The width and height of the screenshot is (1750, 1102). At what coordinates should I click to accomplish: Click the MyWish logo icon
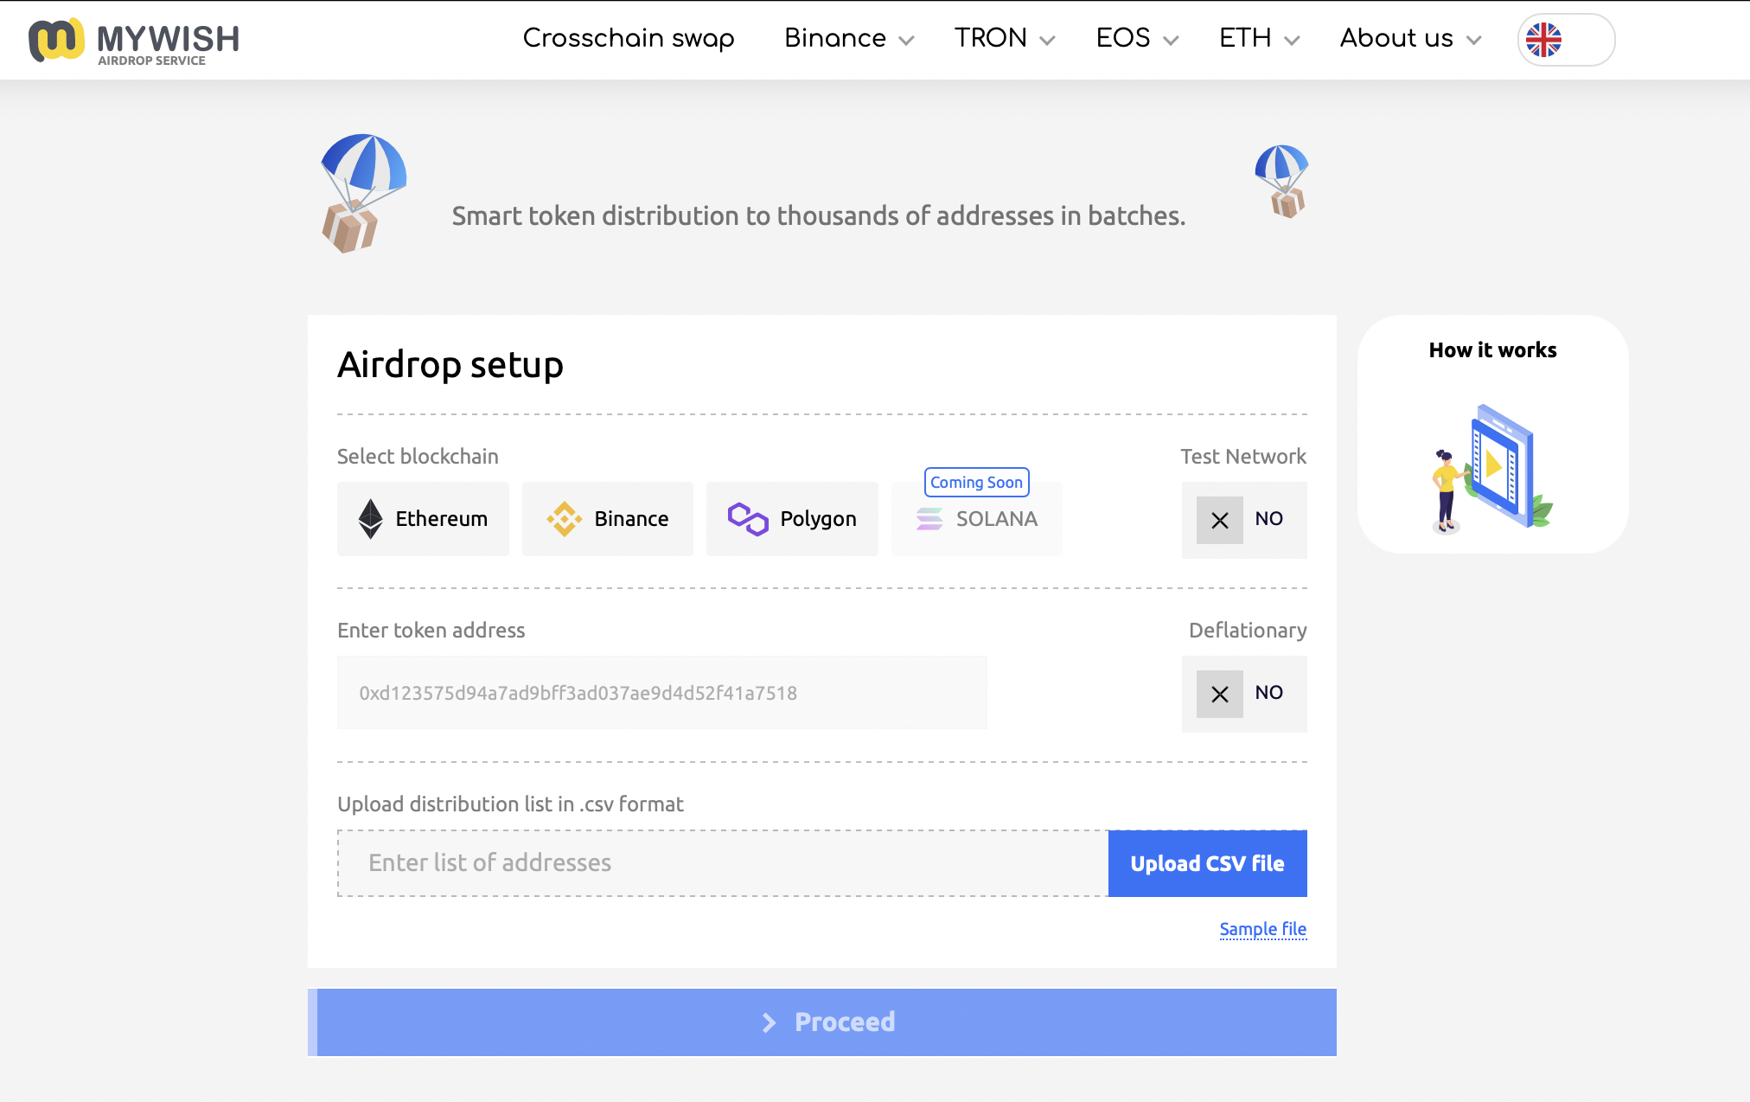pos(56,40)
